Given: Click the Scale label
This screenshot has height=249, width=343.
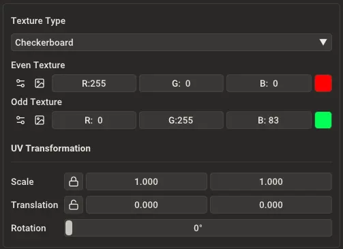Looking at the screenshot, I should (23, 182).
